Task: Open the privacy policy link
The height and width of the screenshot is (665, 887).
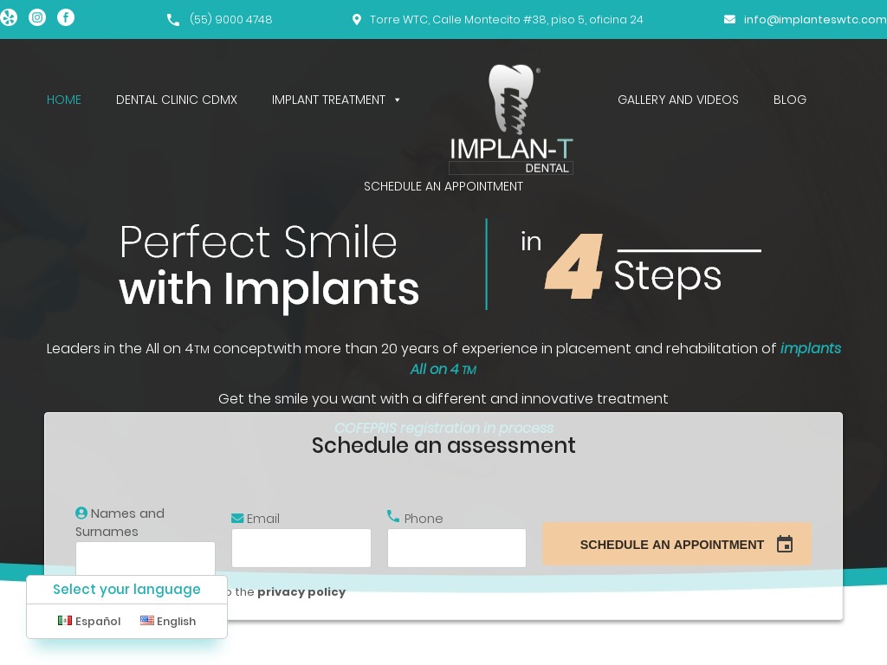Action: (x=301, y=591)
